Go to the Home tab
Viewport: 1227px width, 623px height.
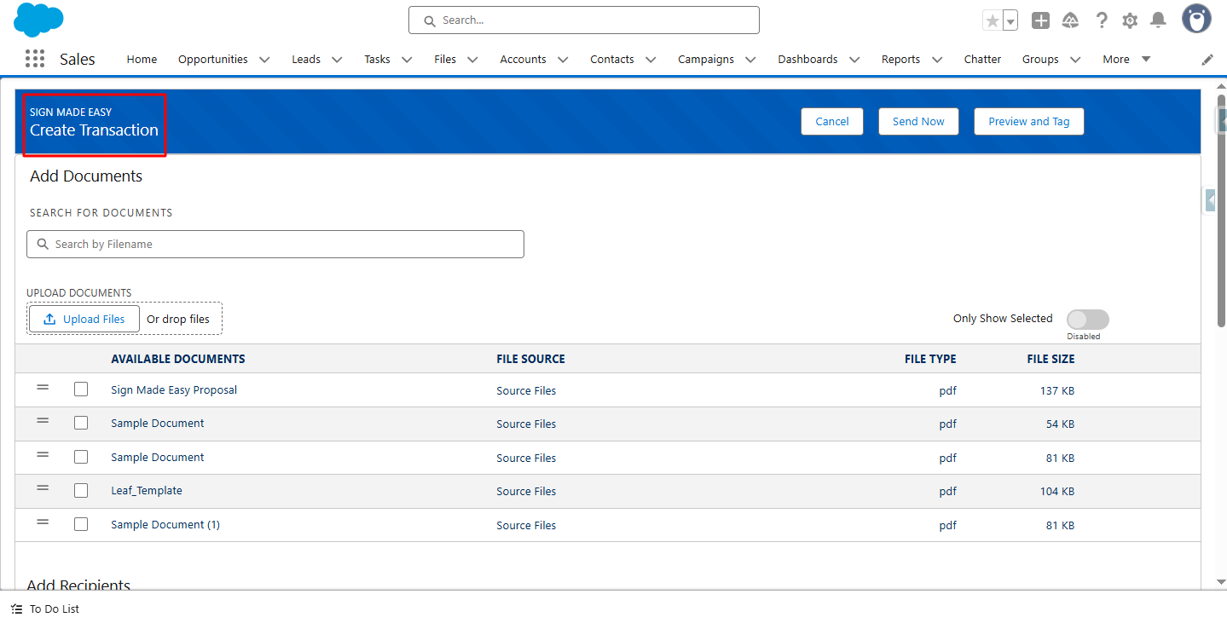142,59
